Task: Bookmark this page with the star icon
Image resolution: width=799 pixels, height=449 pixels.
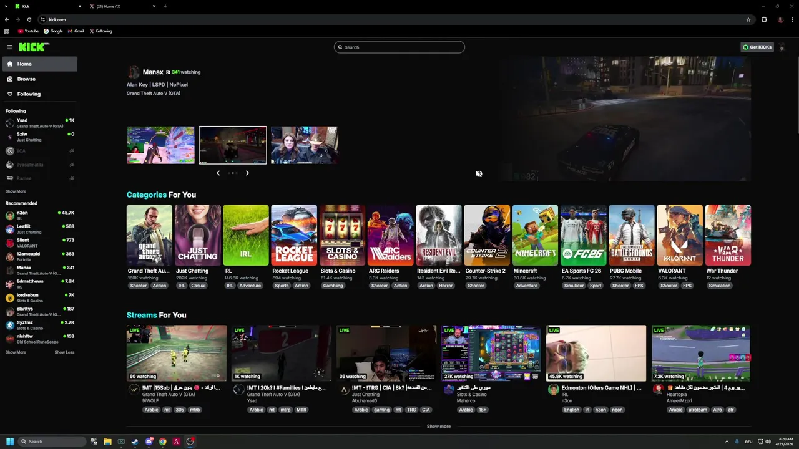Action: coord(748,19)
